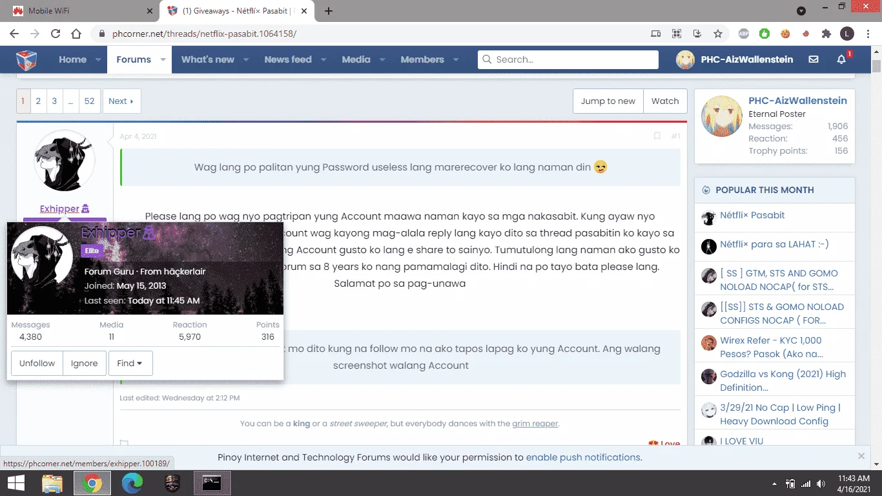
Task: Click the Unfollow button
Action: point(37,364)
